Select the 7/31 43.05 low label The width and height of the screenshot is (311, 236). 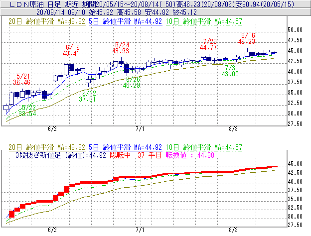pos(230,71)
